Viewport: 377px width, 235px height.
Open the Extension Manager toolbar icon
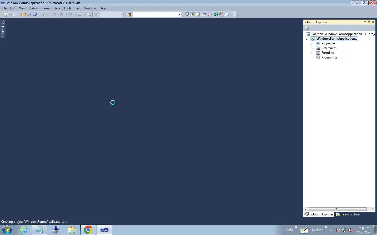(221, 14)
